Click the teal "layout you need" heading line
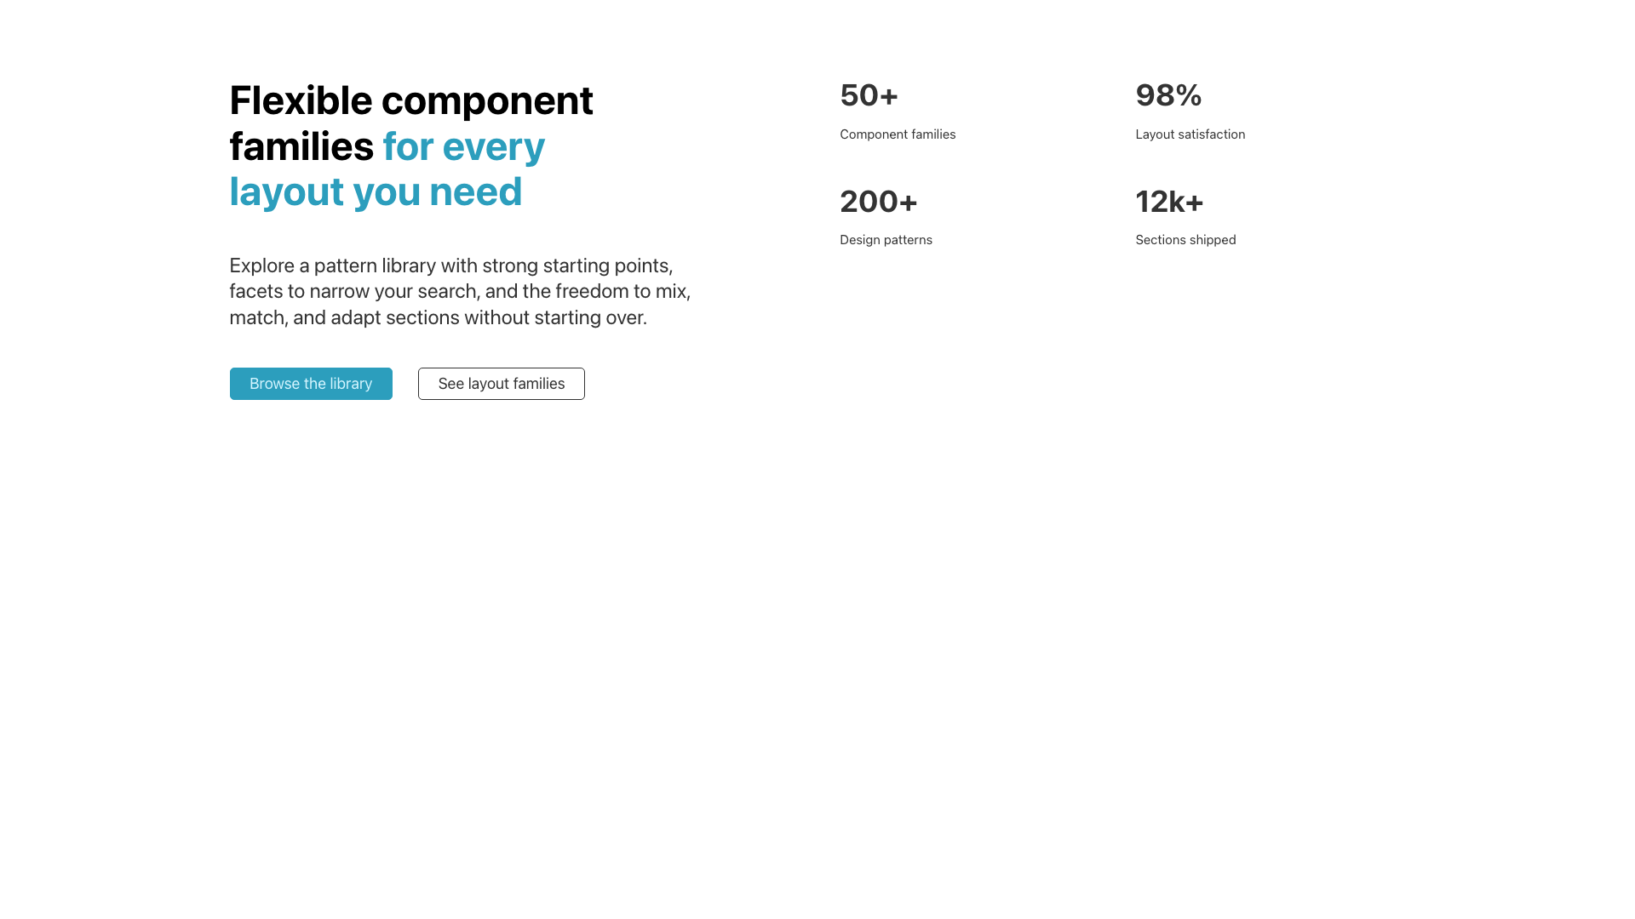This screenshot has height=919, width=1635. point(376,191)
